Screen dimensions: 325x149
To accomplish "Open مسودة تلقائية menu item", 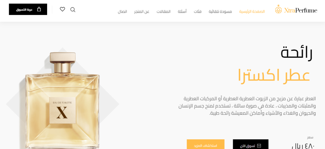I will pos(220,12).
